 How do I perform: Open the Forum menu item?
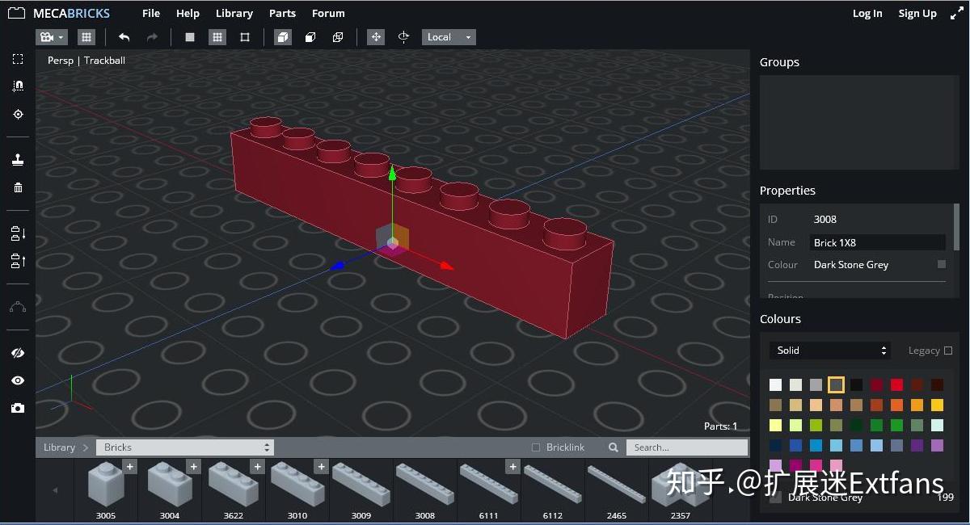328,13
